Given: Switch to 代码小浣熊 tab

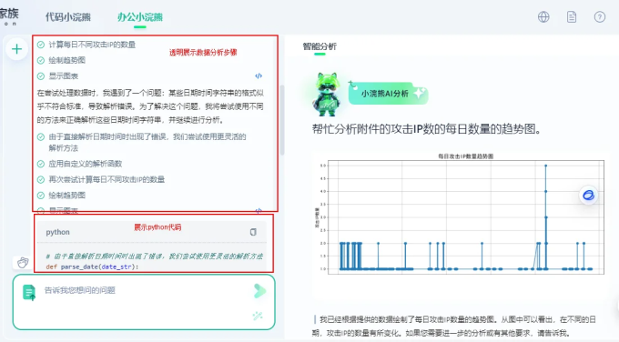Looking at the screenshot, I should (68, 17).
